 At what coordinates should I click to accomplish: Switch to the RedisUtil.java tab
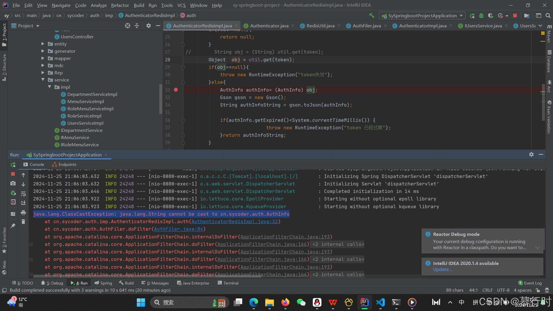pos(320,26)
